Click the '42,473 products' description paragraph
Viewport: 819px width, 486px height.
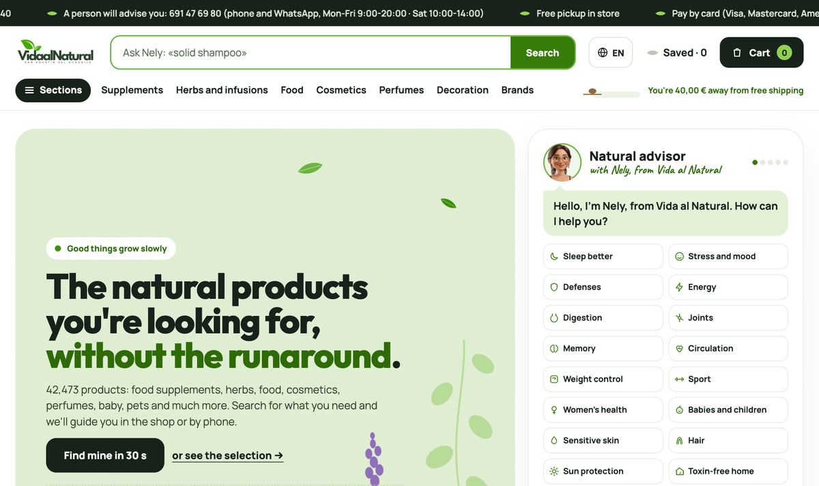pos(212,405)
